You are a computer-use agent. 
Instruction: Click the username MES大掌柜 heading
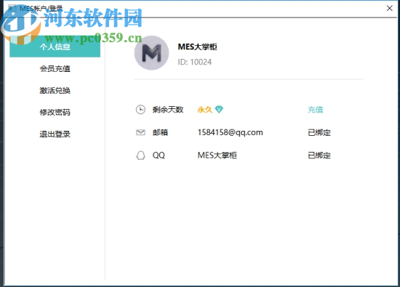tap(197, 47)
